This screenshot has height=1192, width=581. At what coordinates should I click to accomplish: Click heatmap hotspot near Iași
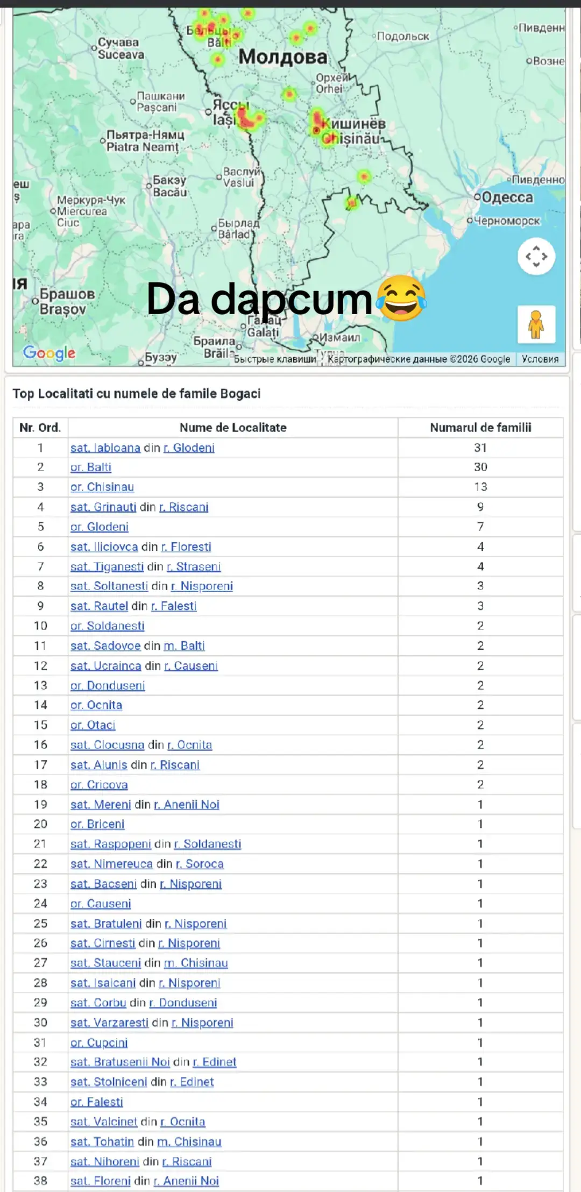click(x=250, y=118)
